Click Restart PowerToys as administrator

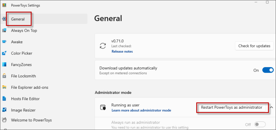[231, 108]
